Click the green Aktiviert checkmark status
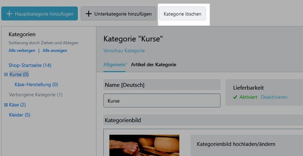 point(245,97)
